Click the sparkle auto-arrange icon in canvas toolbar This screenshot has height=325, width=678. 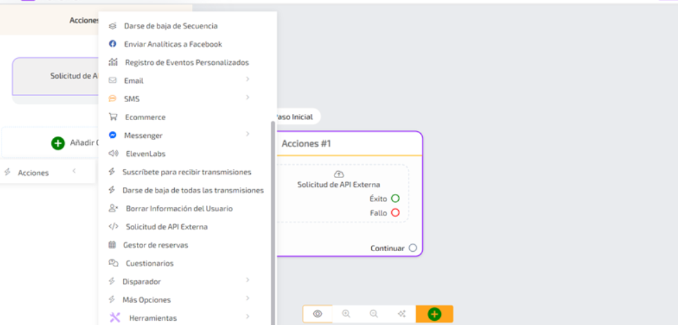402,314
